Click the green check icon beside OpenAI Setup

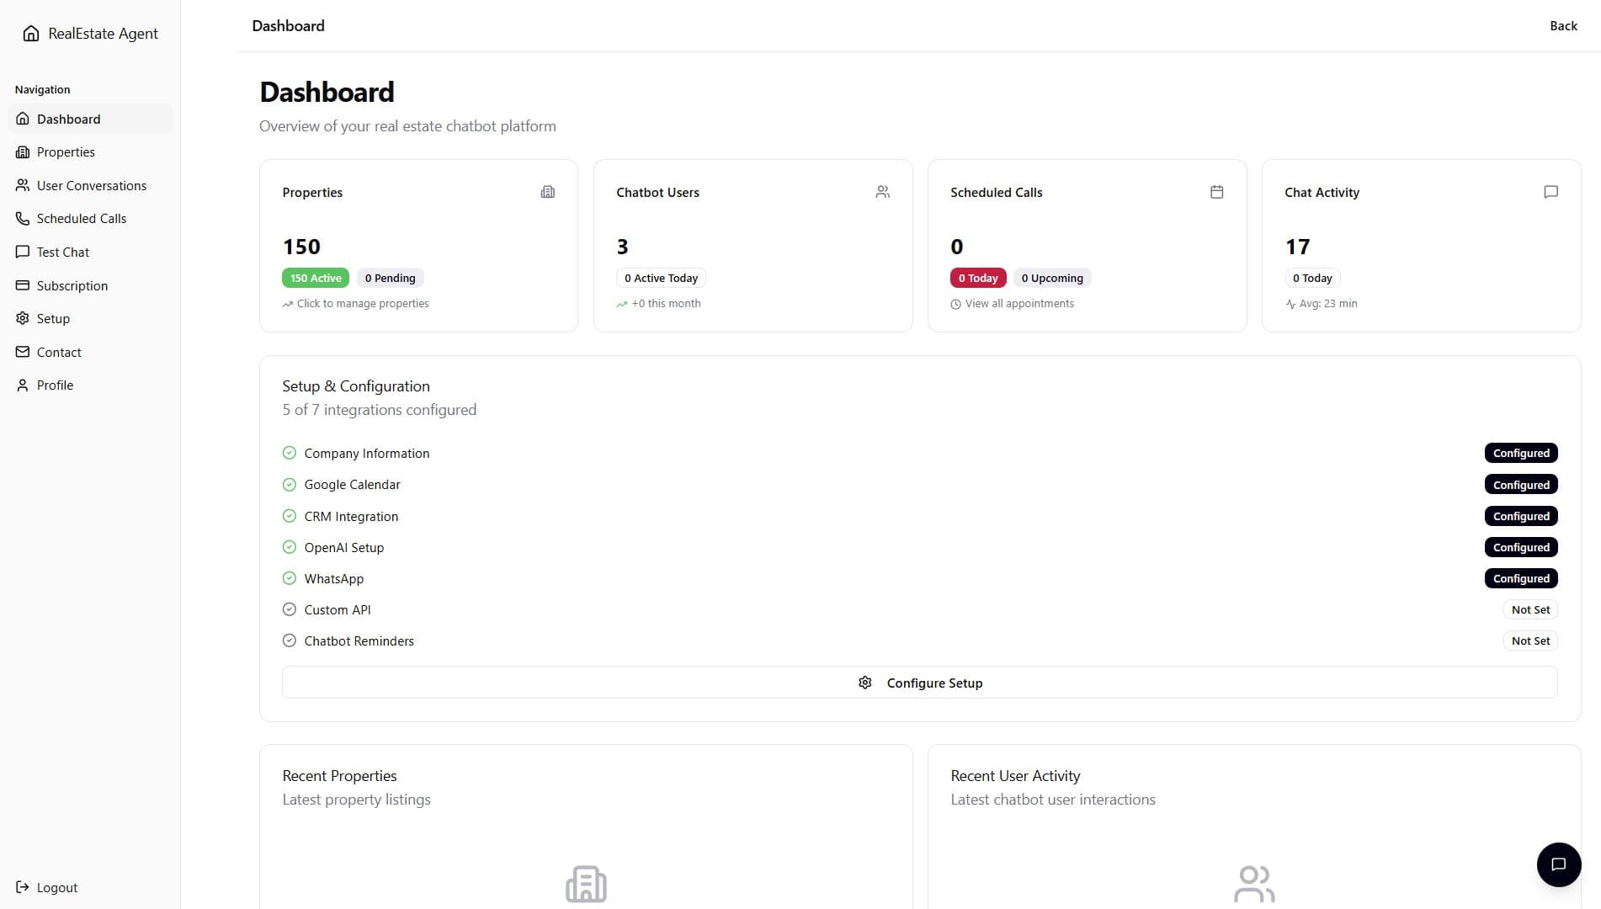click(290, 547)
